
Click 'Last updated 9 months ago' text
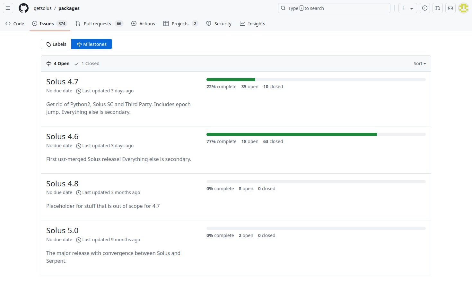tap(111, 240)
